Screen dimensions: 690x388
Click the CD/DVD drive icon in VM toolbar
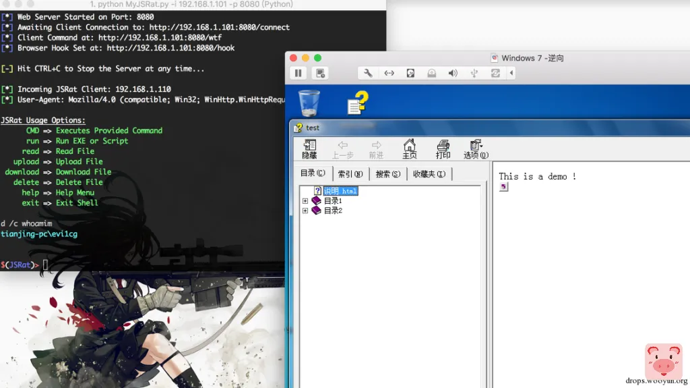coord(432,73)
